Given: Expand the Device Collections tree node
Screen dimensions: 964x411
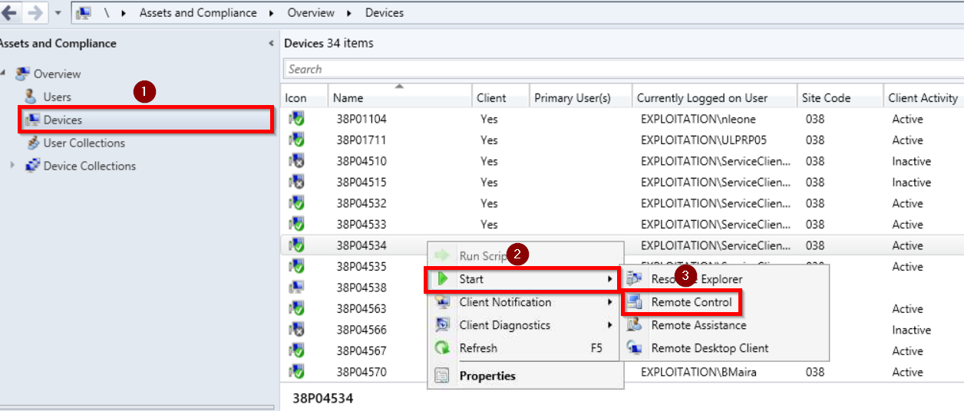Looking at the screenshot, I should click(x=12, y=166).
